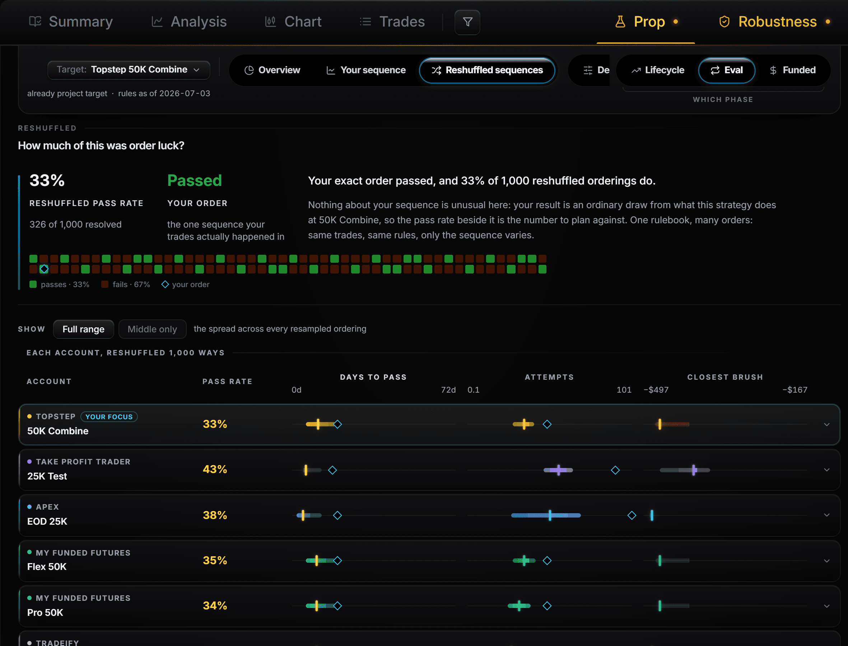Click the Apex EOD 25K Attempts range bar
The width and height of the screenshot is (848, 646).
[x=546, y=515]
